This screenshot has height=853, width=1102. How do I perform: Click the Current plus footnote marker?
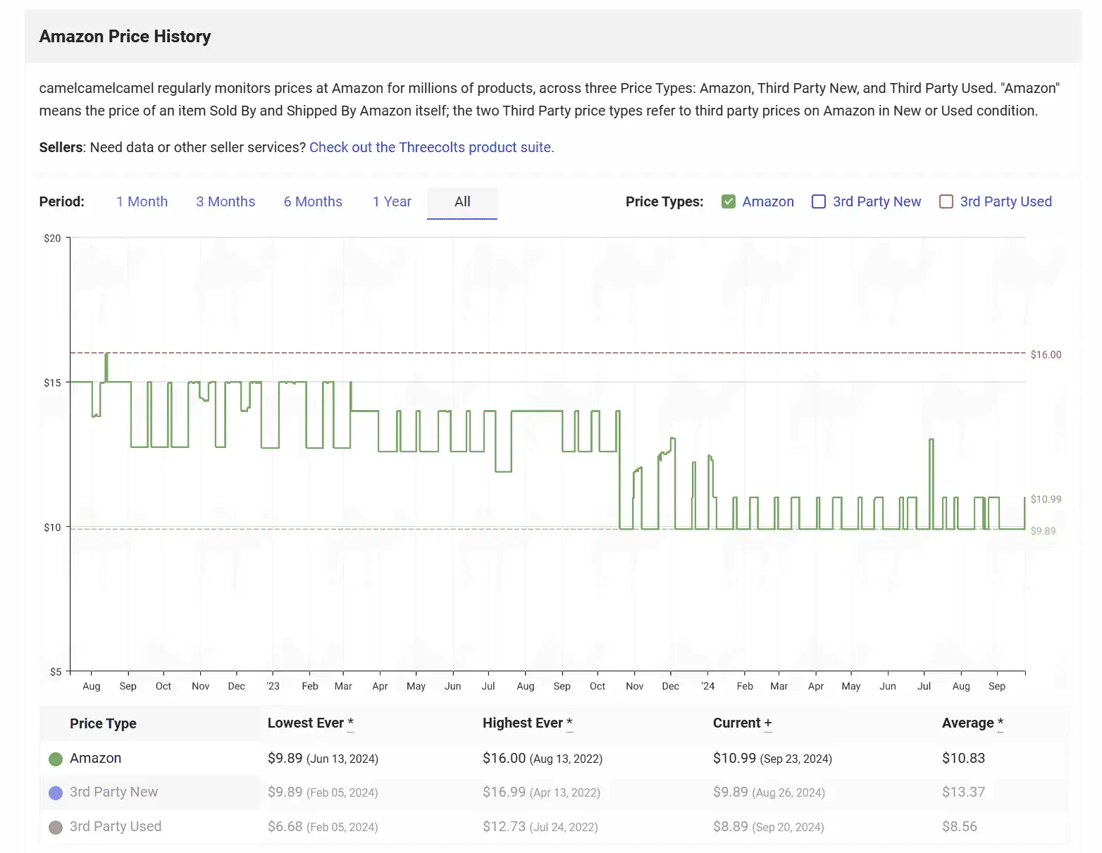point(768,723)
